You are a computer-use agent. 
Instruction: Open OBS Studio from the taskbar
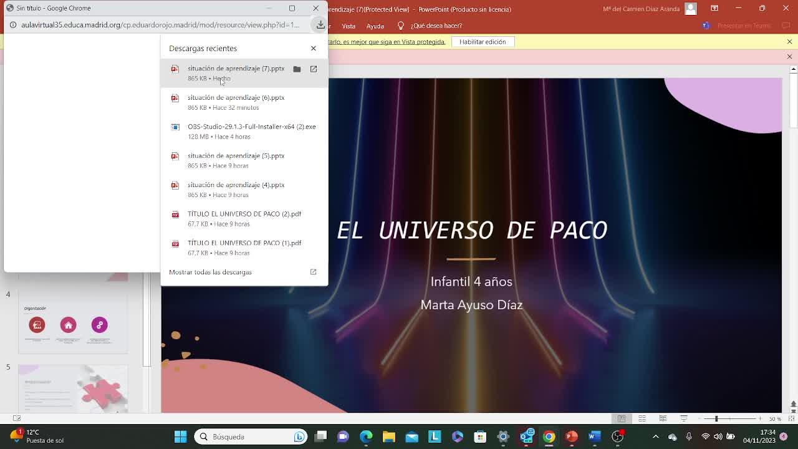[618, 437]
